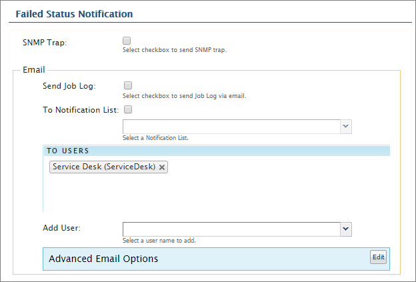Click the "To Notification List:" label

click(81, 110)
